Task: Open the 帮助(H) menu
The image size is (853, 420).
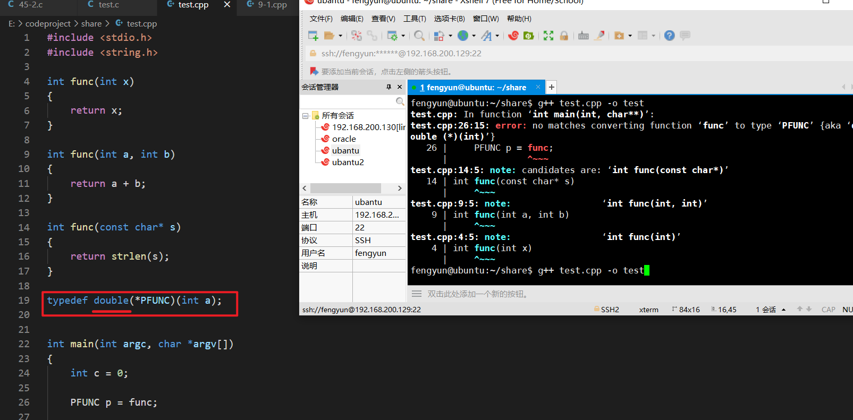Action: (519, 19)
